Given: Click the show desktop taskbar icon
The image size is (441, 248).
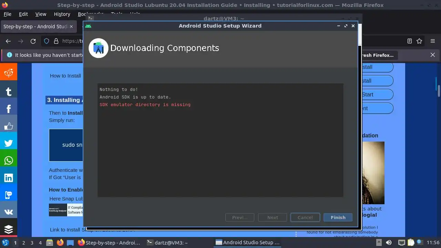Looking at the screenshot, I should (70, 242).
